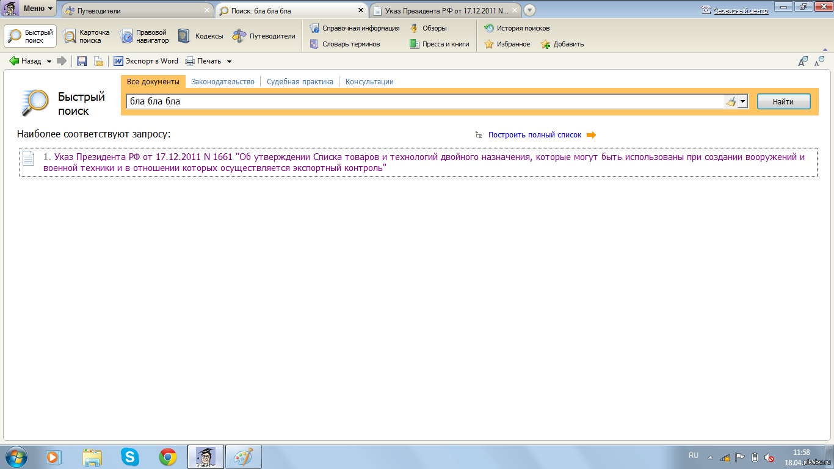The width and height of the screenshot is (834, 469).
Task: Click Построить полный список link
Action: pyautogui.click(x=535, y=135)
